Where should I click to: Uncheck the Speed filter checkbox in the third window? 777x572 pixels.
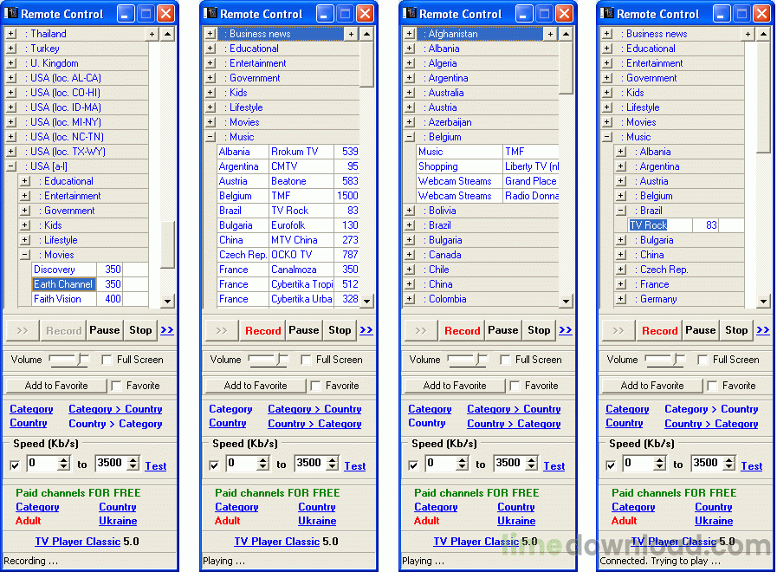(x=413, y=465)
